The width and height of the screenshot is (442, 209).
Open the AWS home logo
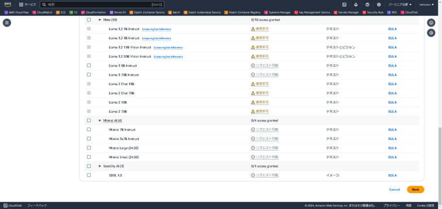(8, 4)
